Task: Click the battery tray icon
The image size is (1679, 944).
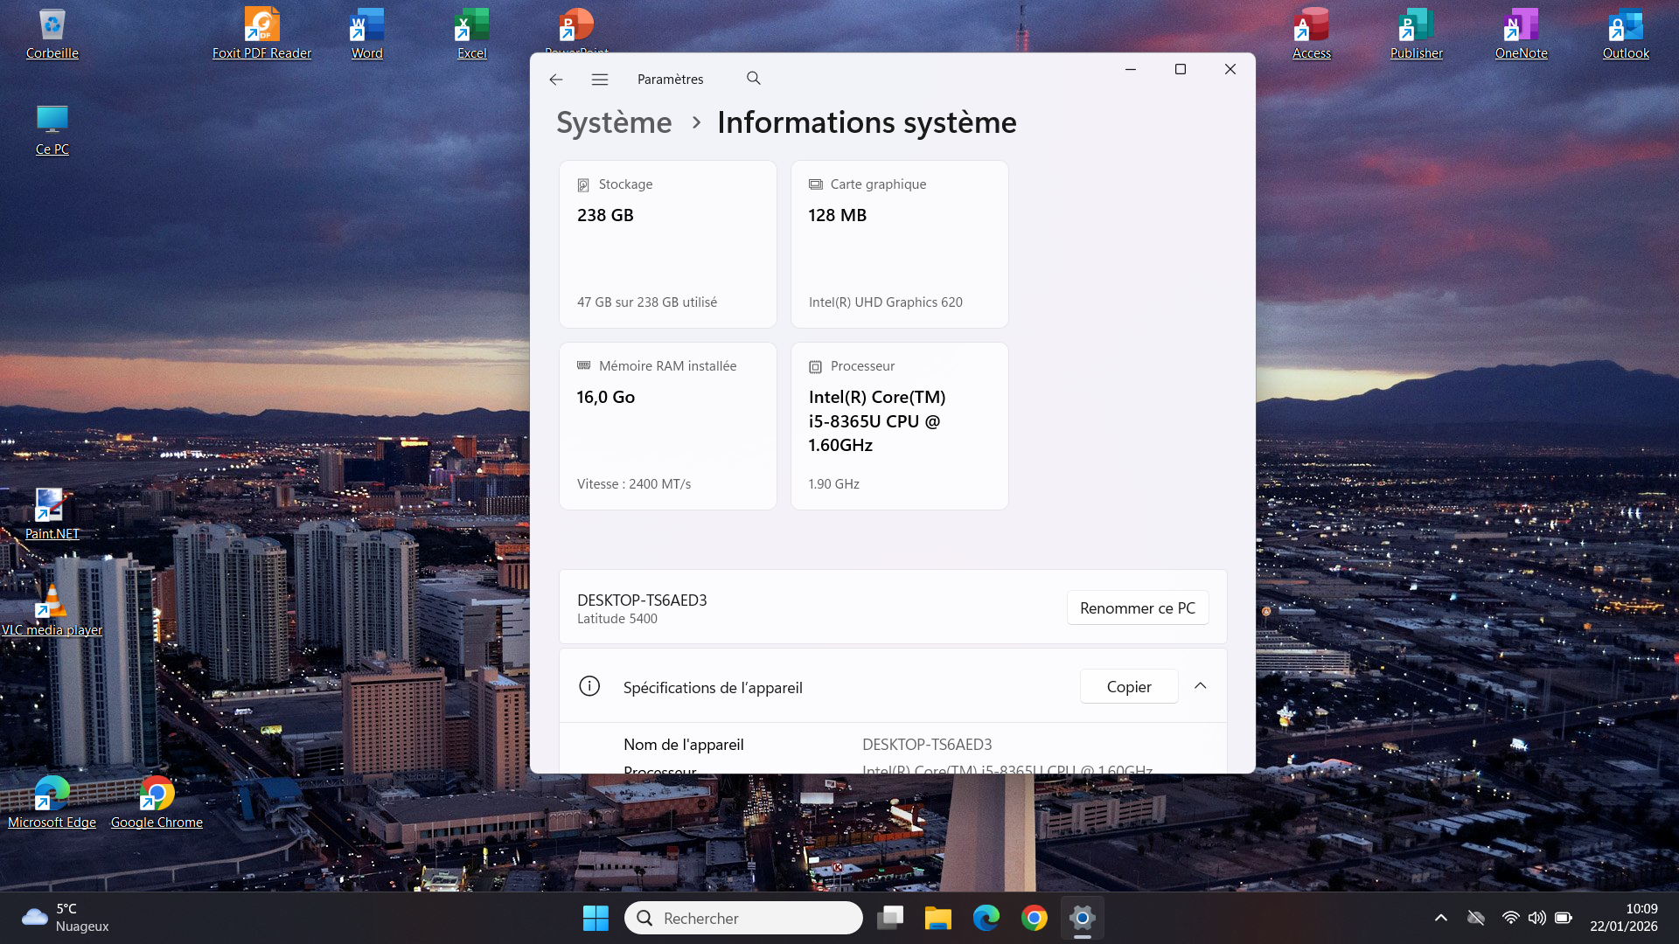Action: tap(1564, 918)
